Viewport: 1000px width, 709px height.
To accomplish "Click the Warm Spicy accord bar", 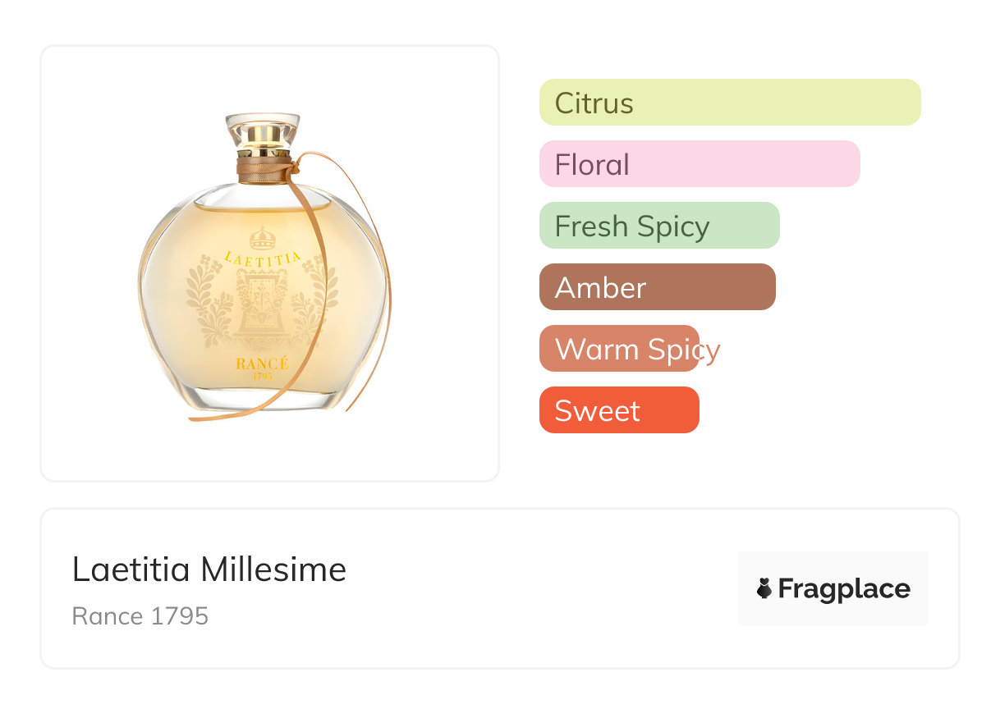I will (x=619, y=349).
